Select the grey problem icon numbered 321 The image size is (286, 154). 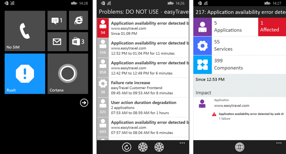103,107
